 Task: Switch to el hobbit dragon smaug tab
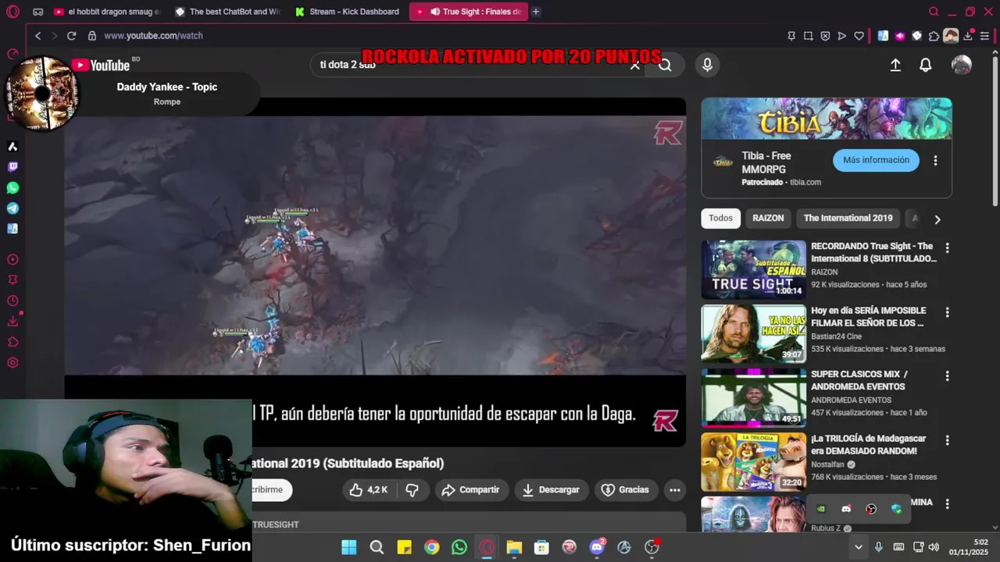107,12
